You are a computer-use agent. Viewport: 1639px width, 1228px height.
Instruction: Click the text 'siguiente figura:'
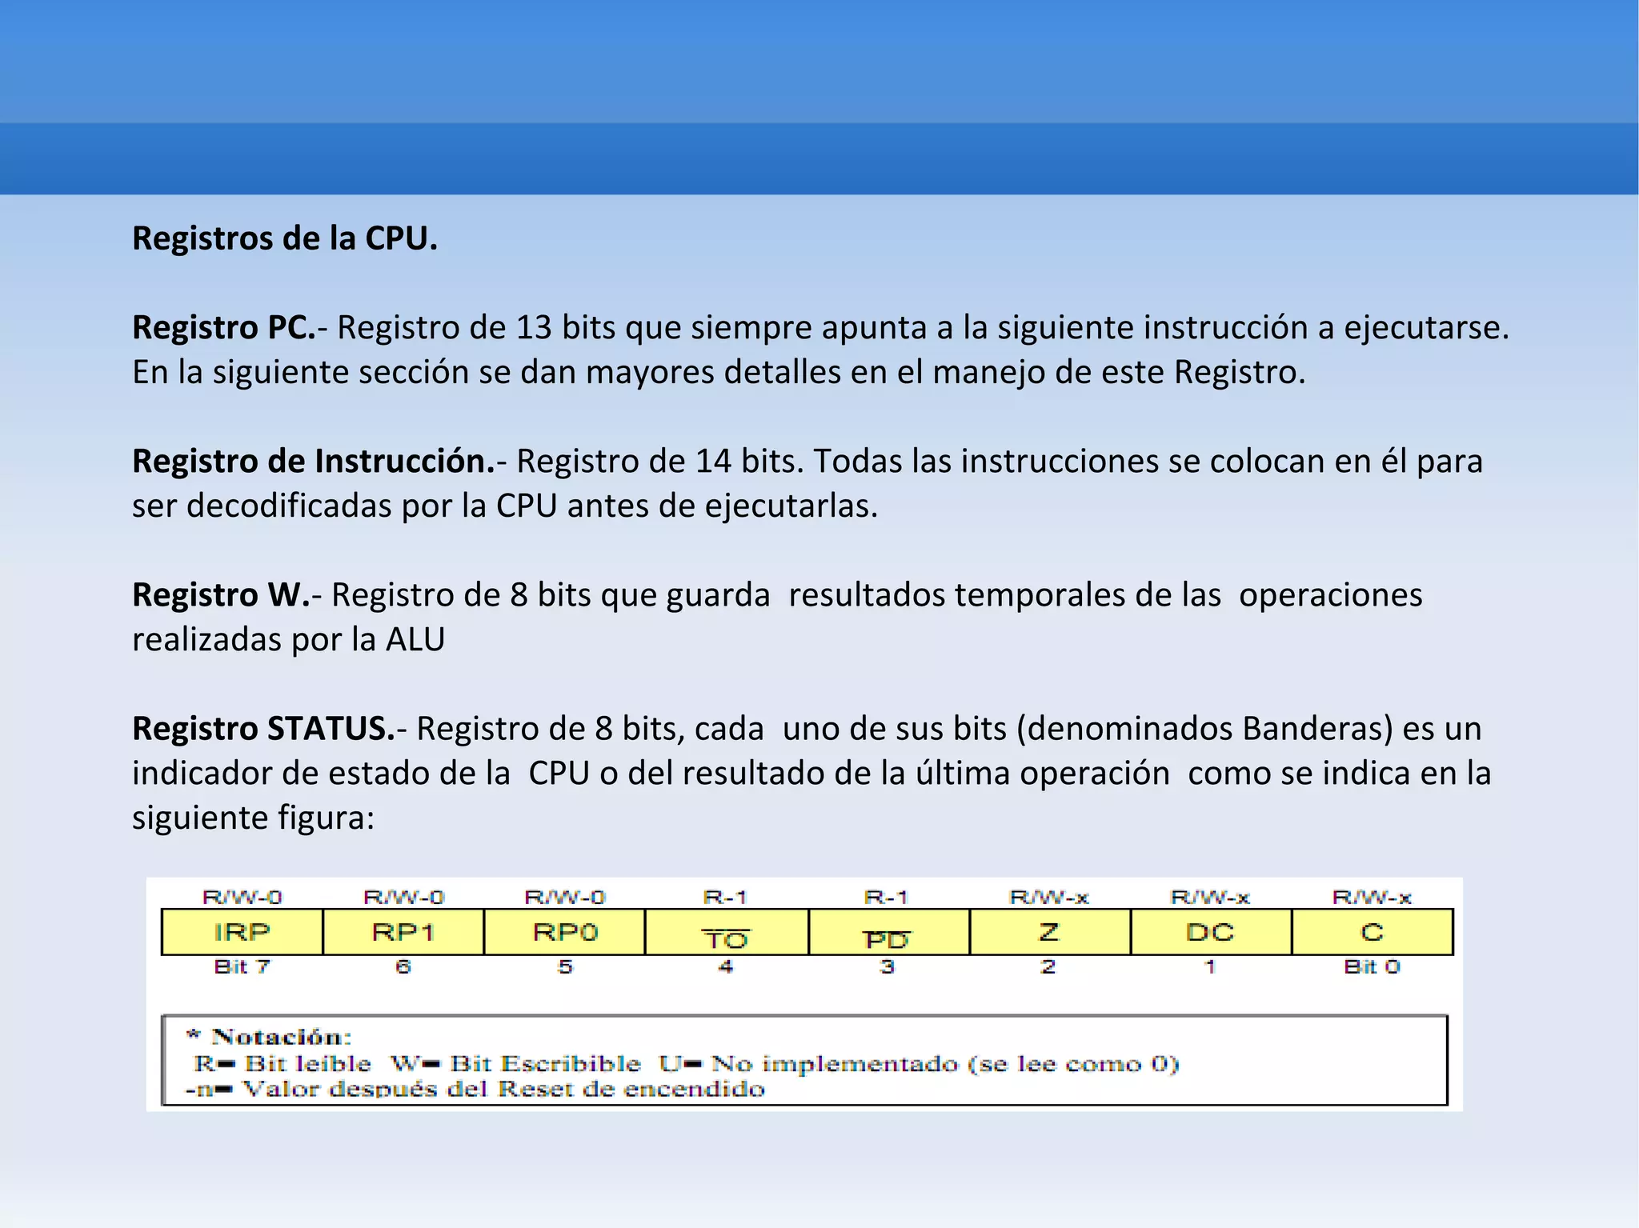[254, 818]
